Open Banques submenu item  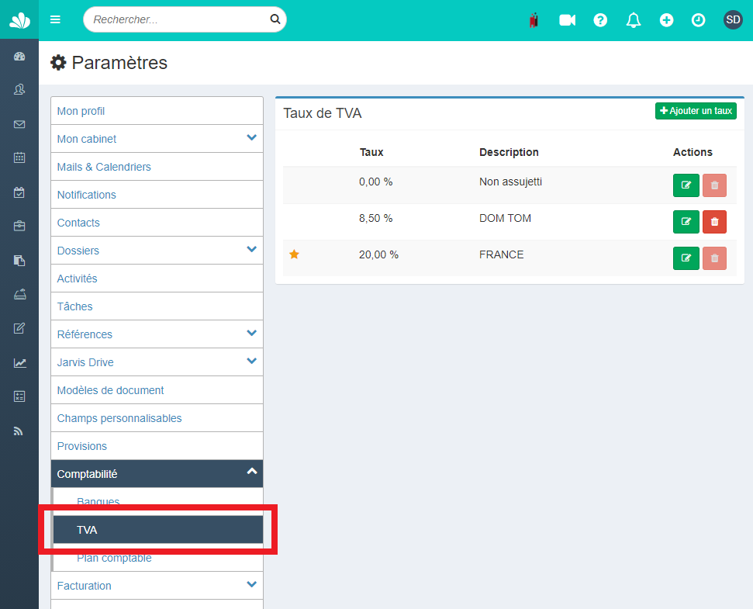158,502
